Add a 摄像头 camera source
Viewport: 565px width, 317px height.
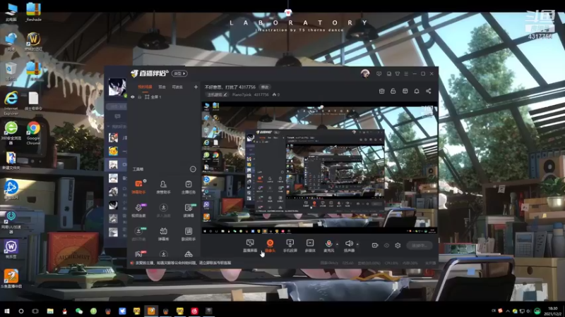tap(270, 245)
